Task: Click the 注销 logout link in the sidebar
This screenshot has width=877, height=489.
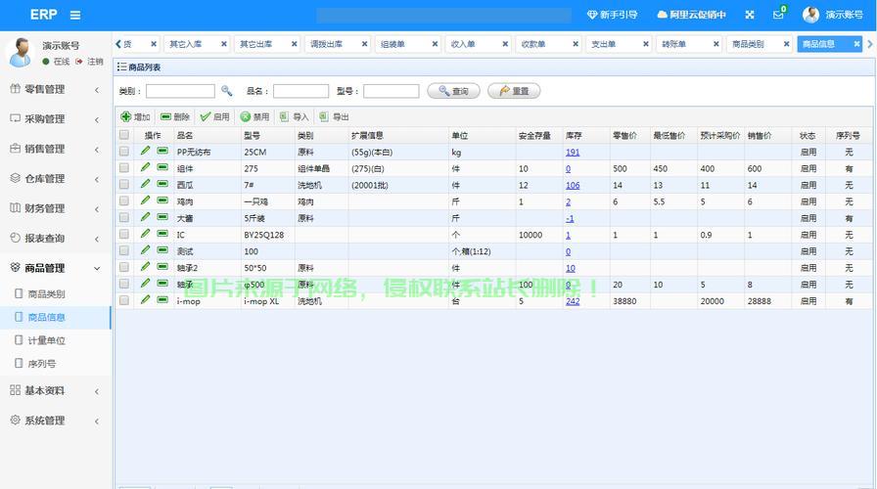Action: click(x=90, y=62)
